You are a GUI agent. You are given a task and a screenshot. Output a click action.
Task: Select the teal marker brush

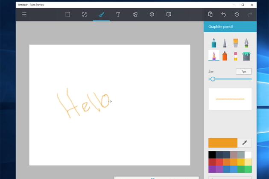point(214,43)
